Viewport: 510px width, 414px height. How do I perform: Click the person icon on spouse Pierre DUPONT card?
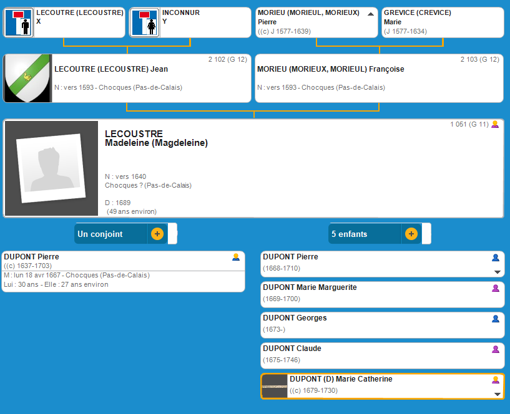pos(236,257)
